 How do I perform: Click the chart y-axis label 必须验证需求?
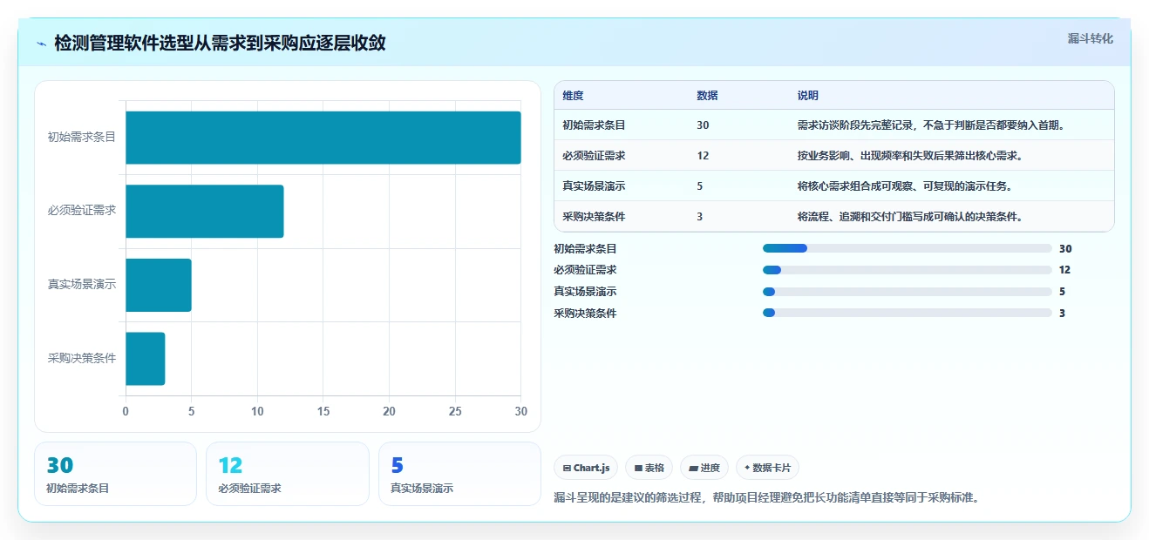coord(82,210)
